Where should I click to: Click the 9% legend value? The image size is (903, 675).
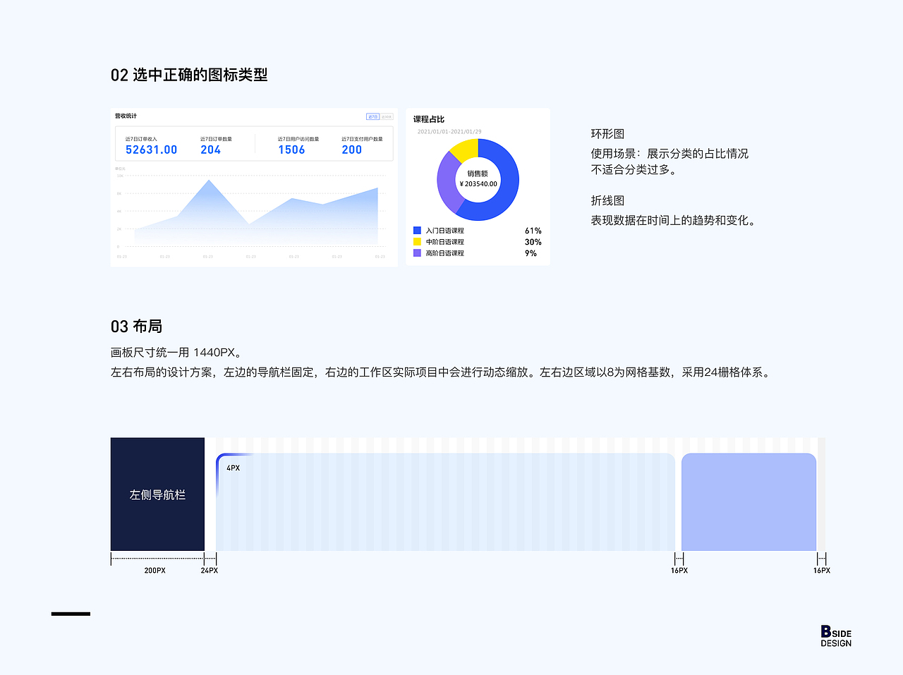531,253
